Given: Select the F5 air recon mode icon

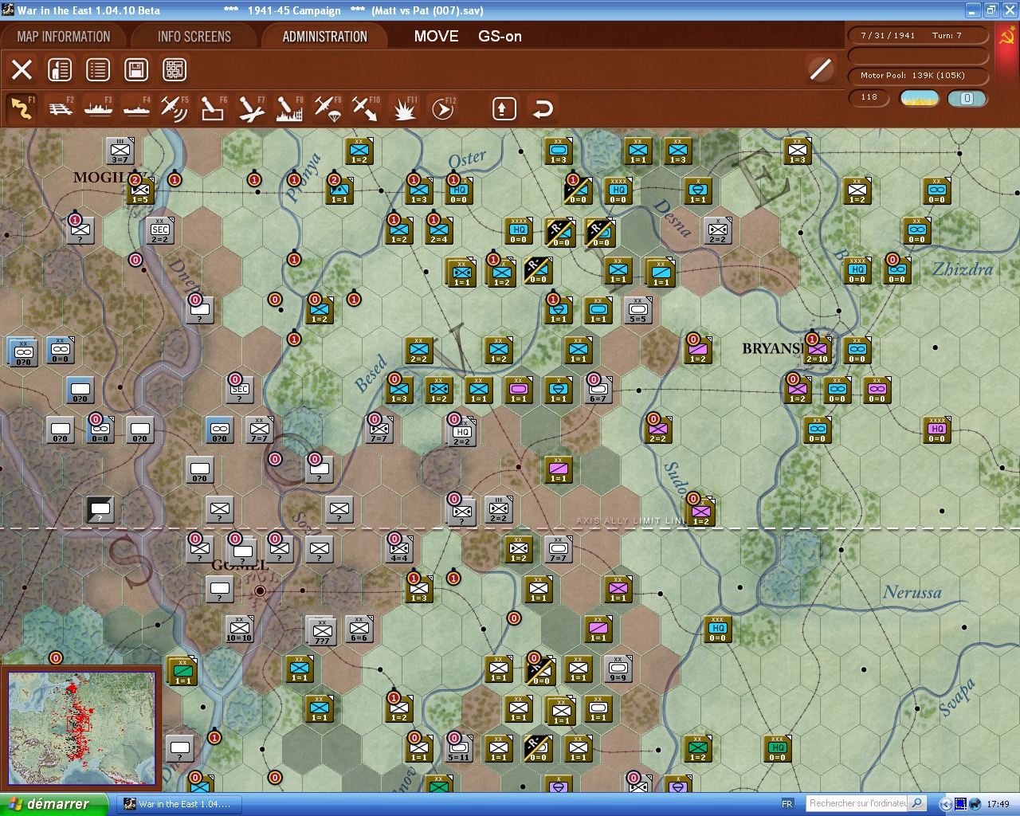Looking at the screenshot, I should [175, 108].
